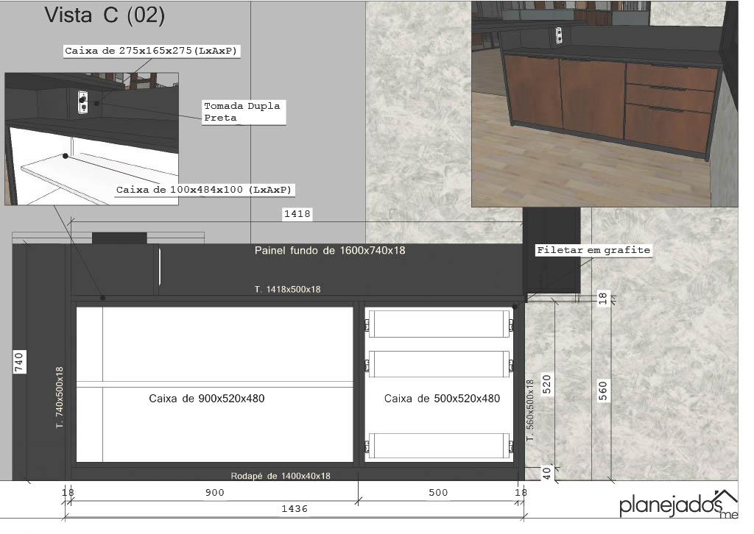This screenshot has width=754, height=534.
Task: Click the 'Caixa de 100x484x100 (LxAxP)' label
Action: coord(205,190)
